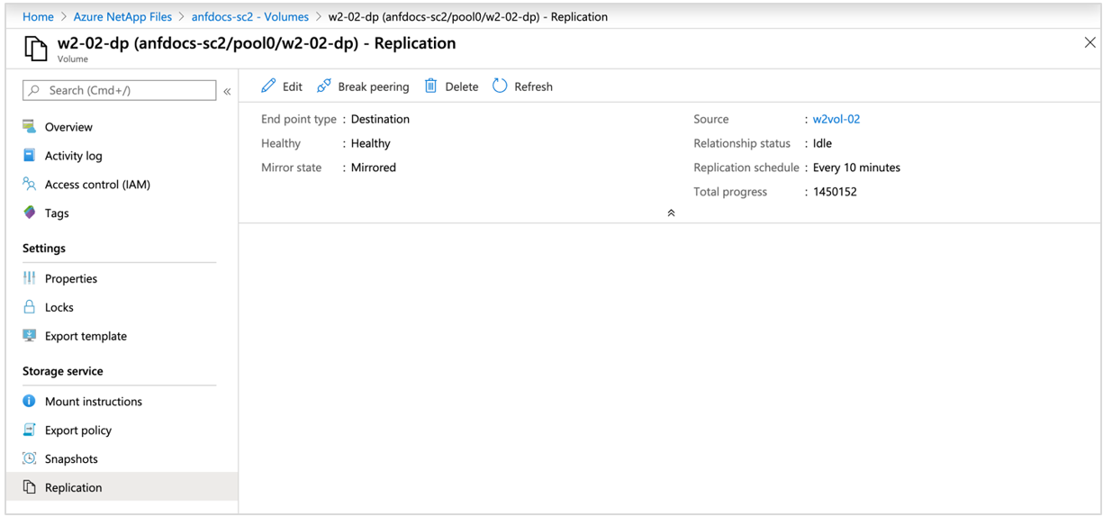Click the Mount instructions info icon
This screenshot has width=1103, height=517.
pos(30,402)
